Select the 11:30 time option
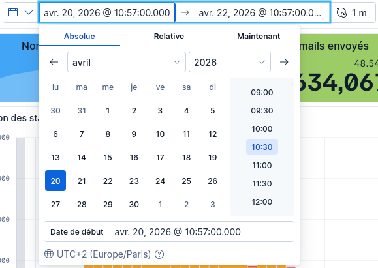378x268 pixels. click(x=262, y=183)
